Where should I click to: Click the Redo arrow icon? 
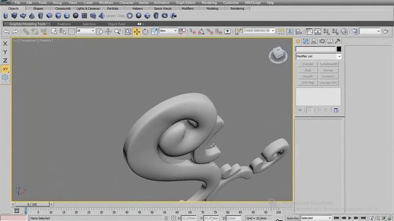15,31
